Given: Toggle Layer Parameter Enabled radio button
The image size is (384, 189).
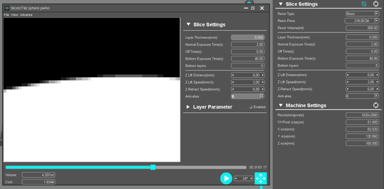Looking at the screenshot, I should [x=251, y=107].
